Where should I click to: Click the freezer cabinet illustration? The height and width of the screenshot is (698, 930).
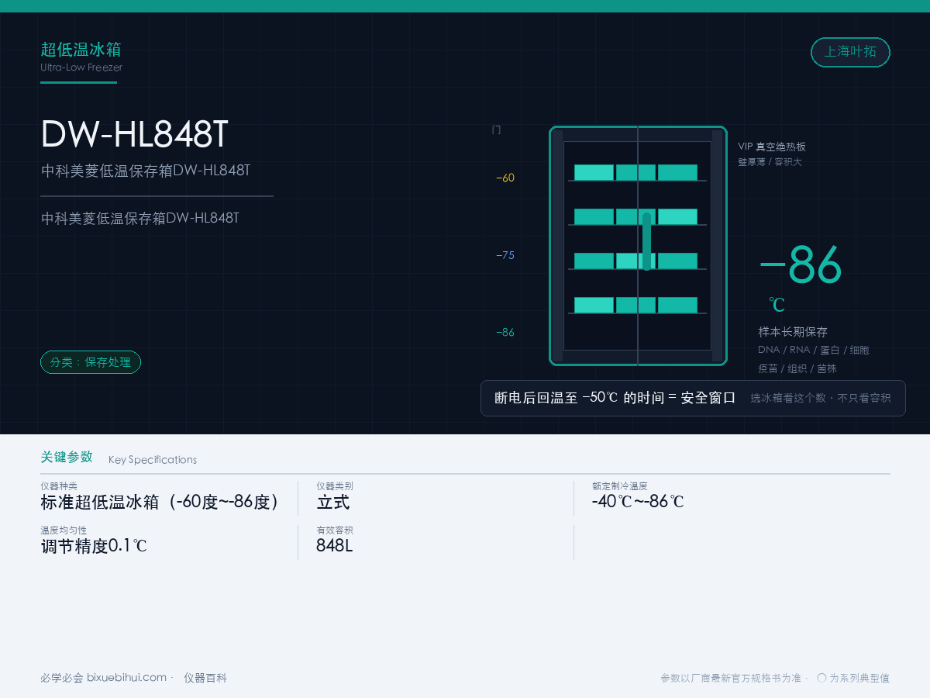click(x=638, y=246)
